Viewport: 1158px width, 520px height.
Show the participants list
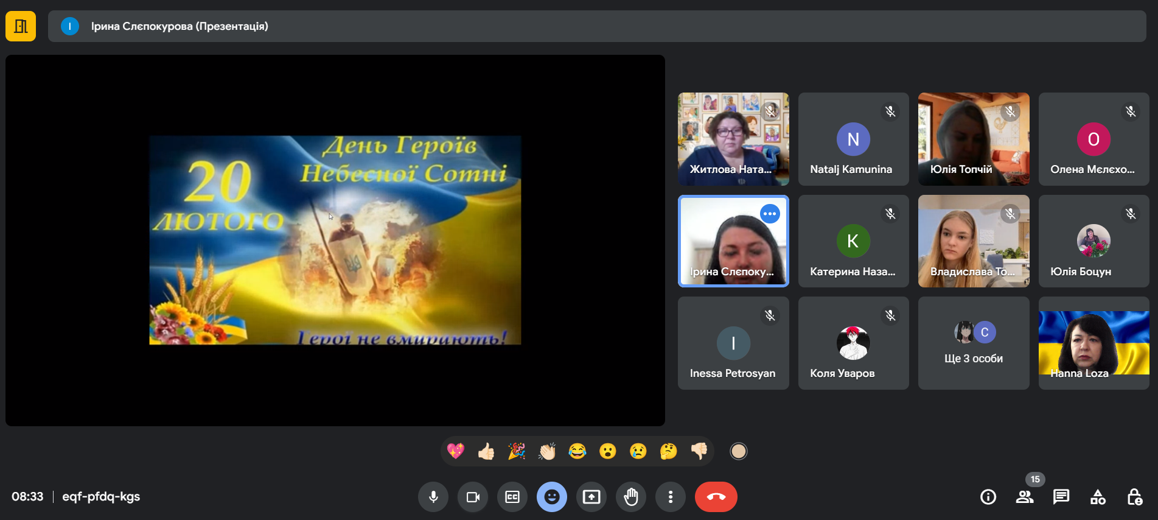point(1025,497)
